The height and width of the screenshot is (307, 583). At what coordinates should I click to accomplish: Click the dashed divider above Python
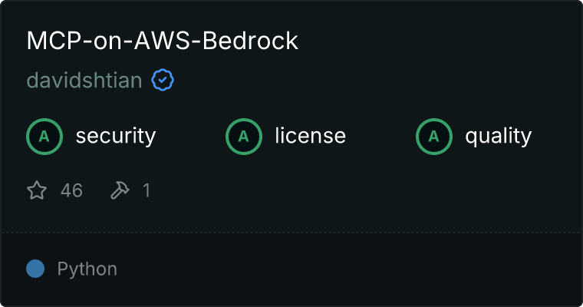pos(291,233)
